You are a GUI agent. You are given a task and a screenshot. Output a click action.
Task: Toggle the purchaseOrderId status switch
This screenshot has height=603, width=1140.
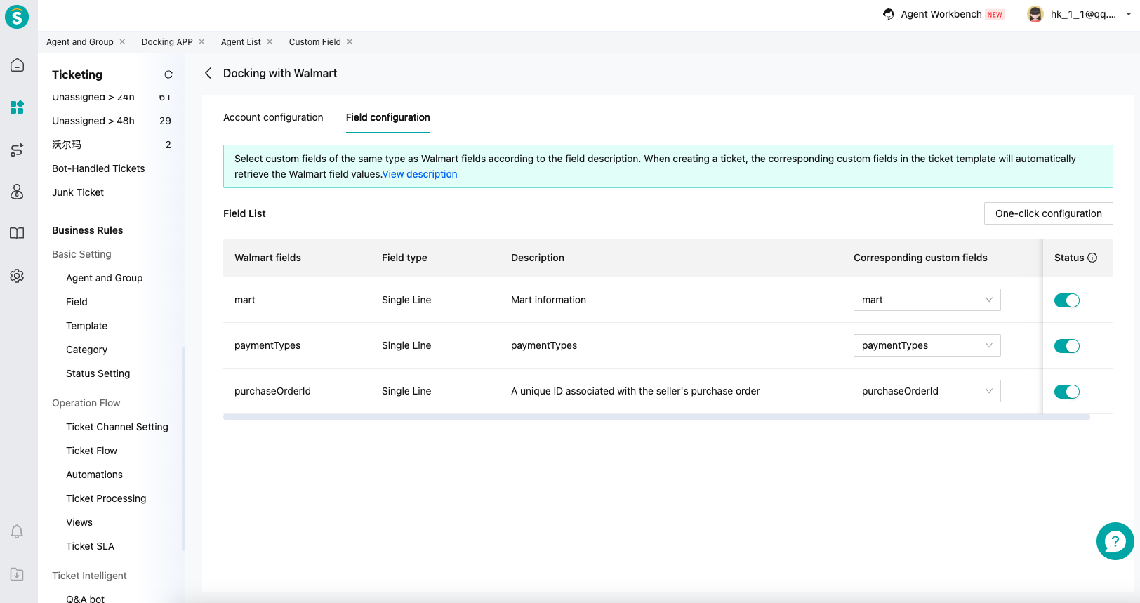[1067, 392]
